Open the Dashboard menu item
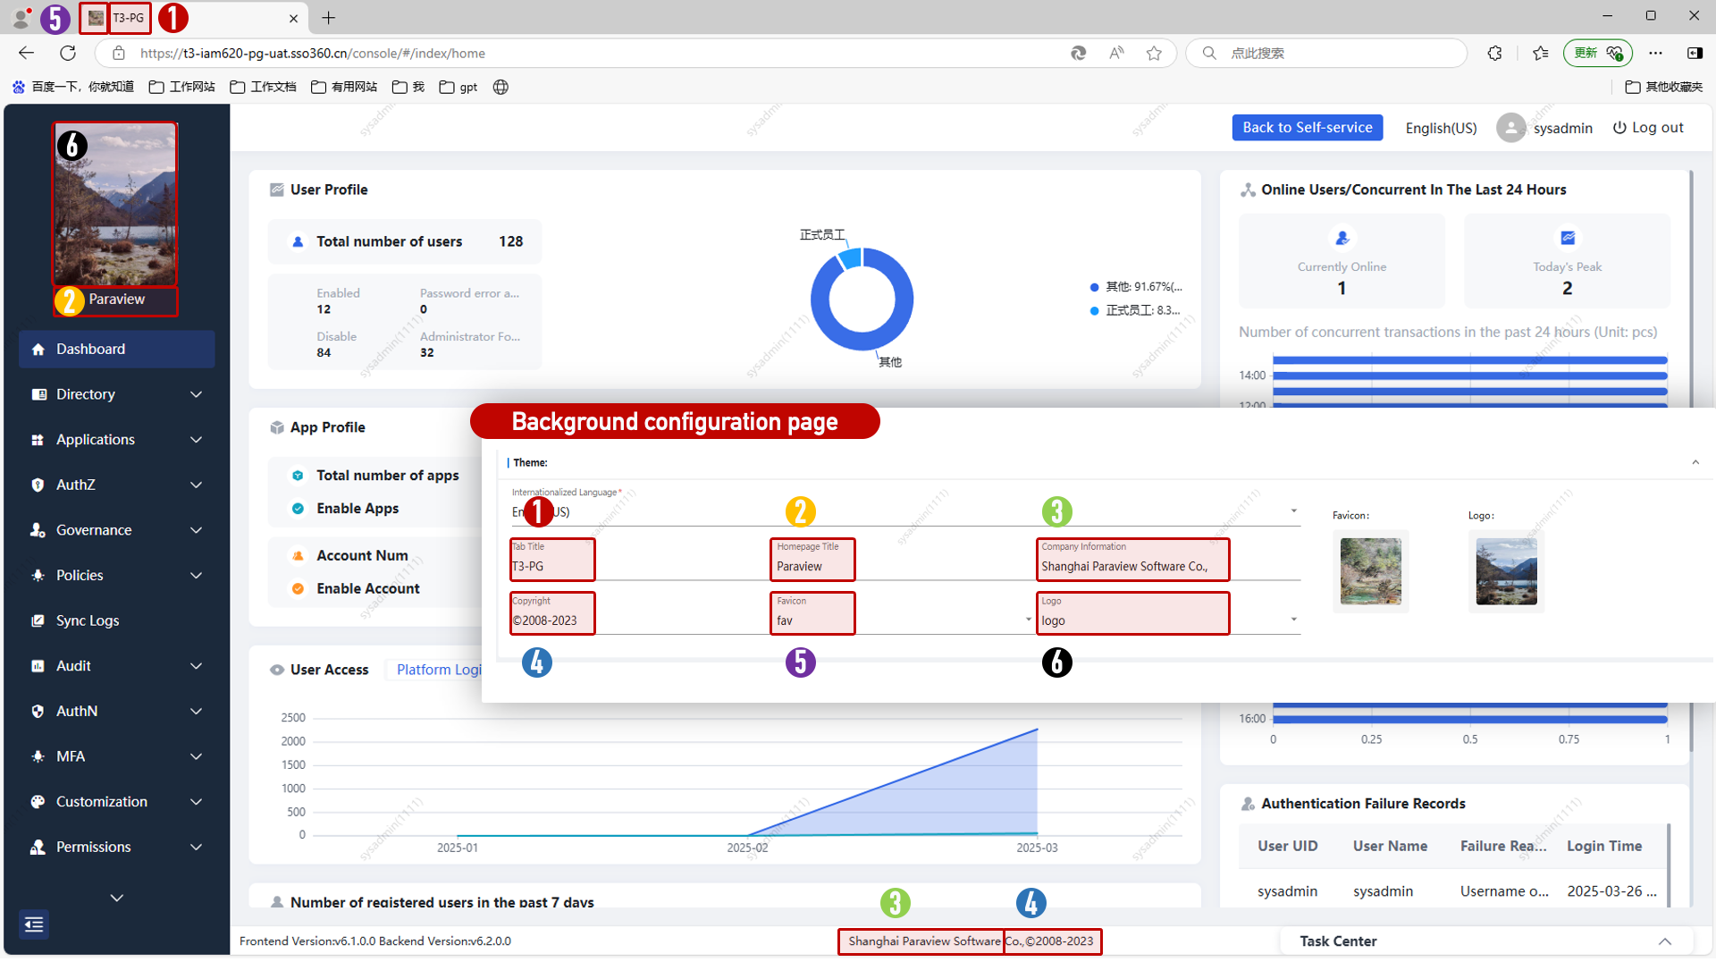1716x962 pixels. (116, 349)
